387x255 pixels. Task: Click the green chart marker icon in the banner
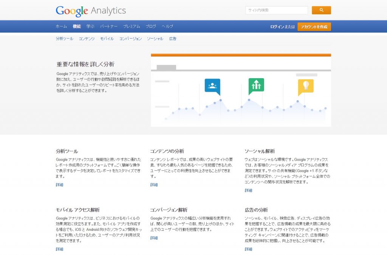[255, 85]
